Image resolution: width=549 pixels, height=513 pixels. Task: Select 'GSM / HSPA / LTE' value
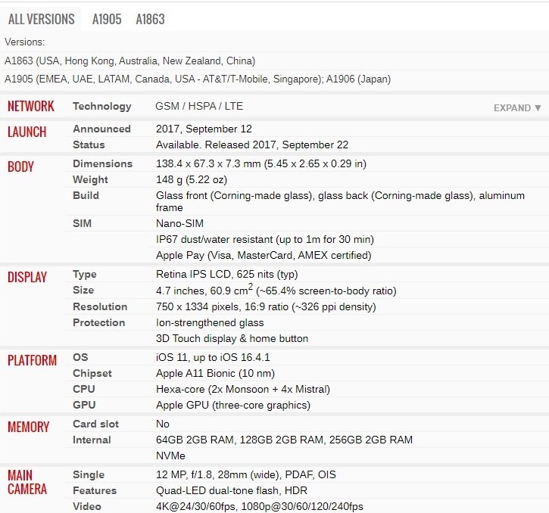tap(199, 106)
